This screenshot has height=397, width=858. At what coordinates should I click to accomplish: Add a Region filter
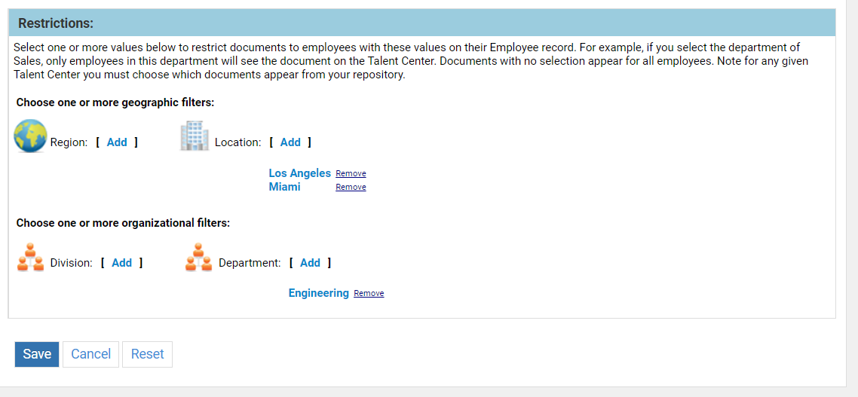(117, 142)
